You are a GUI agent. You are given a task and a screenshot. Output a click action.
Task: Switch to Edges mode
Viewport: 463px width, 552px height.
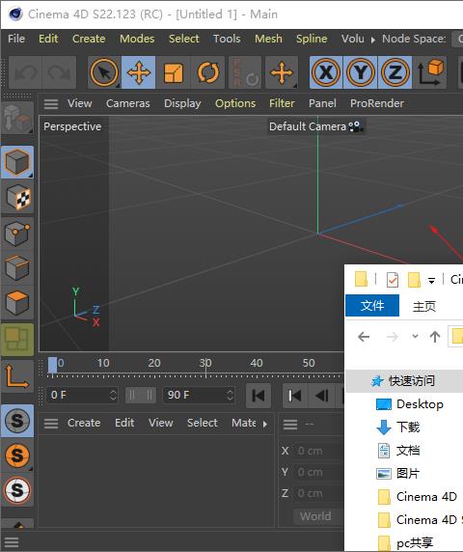(x=17, y=267)
